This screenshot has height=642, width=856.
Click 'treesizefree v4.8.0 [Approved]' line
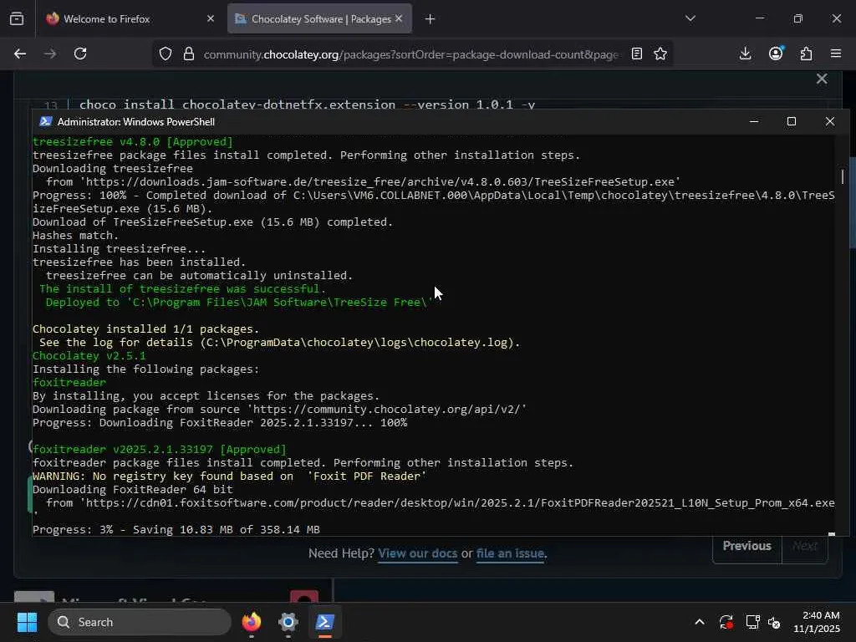pos(133,142)
